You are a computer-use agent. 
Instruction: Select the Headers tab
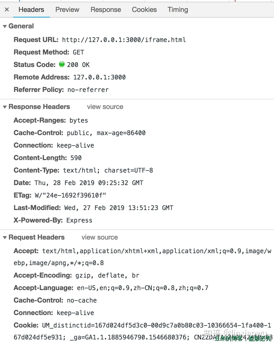tap(31, 10)
